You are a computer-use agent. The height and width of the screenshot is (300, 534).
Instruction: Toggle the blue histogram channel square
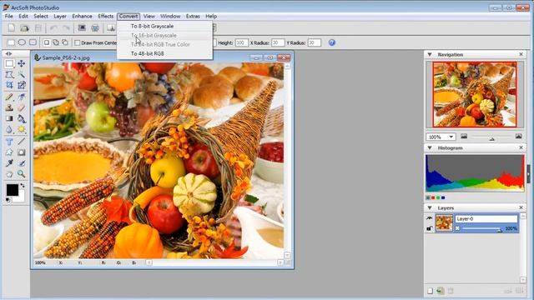coord(443,197)
